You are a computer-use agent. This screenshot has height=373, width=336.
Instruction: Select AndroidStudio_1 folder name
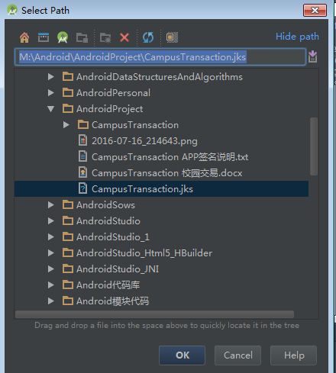[x=113, y=237]
